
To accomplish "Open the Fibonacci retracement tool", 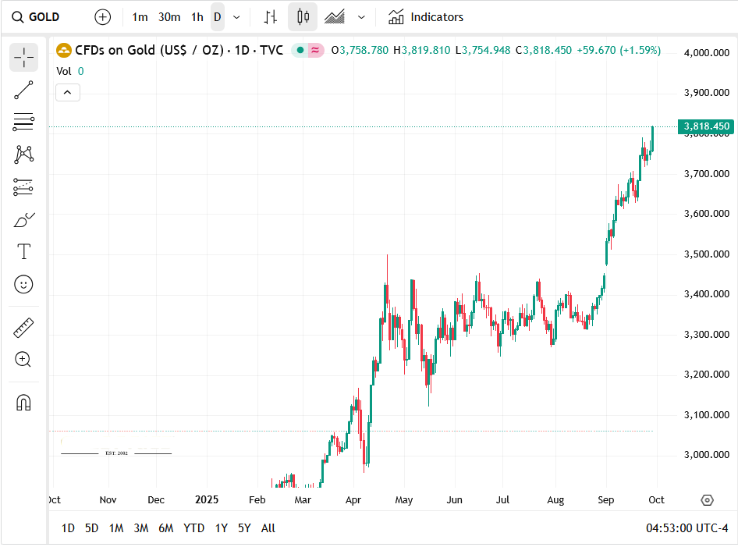I will click(x=23, y=122).
